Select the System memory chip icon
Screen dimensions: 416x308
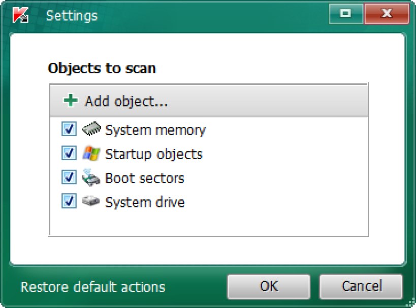tap(91, 129)
